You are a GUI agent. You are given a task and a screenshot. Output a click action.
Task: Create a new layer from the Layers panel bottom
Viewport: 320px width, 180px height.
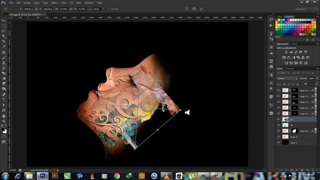point(307,170)
